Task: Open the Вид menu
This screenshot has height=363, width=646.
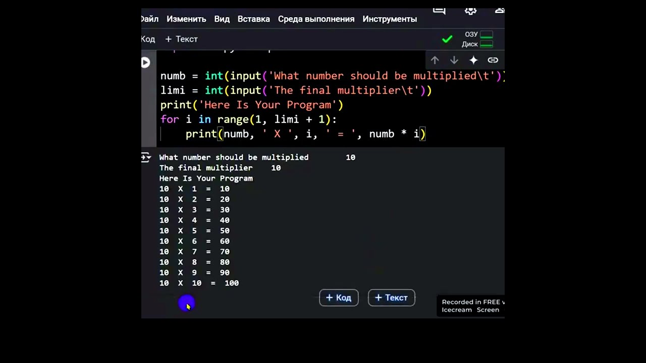Action: (x=222, y=19)
